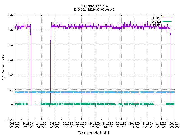Screen dimensions: 180x135
Task: Click the 201223 16:00 x-axis tick label
Action: pos(121,125)
